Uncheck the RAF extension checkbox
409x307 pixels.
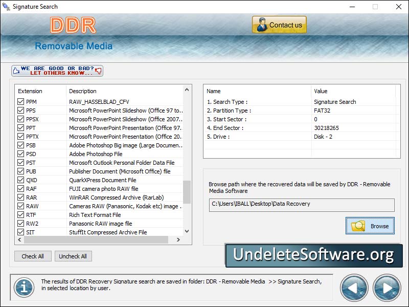[x=20, y=188]
